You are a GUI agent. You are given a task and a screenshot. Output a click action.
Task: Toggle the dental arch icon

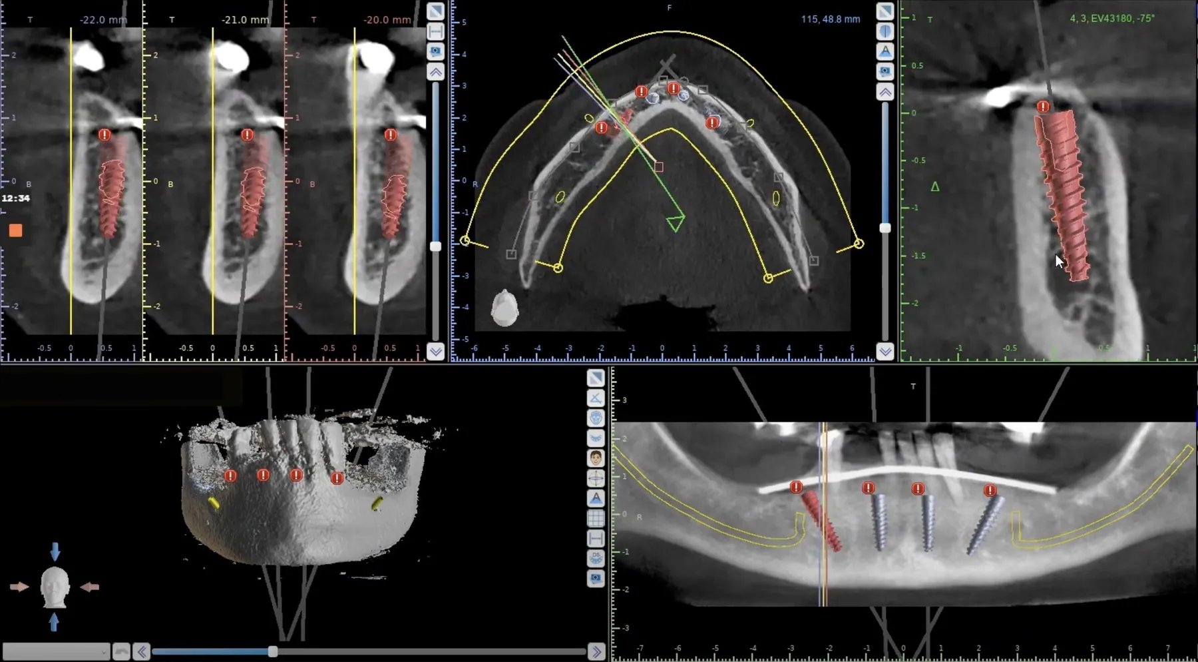(596, 438)
